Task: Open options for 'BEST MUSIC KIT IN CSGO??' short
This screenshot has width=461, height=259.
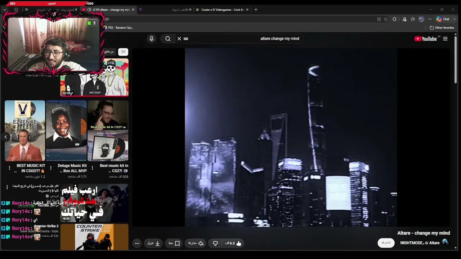Action: [x=9, y=168]
